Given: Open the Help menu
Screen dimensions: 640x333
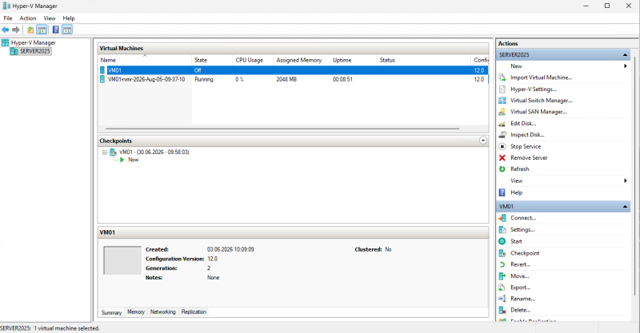Looking at the screenshot, I should 69,18.
